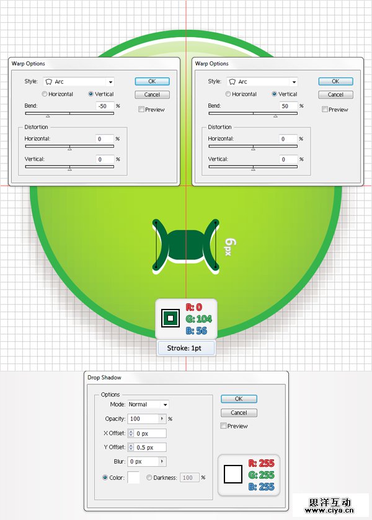Click Horizontal distortion field in right dialog
The width and height of the screenshot is (372, 520).
288,139
